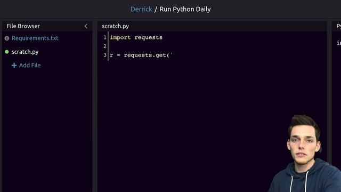
Task: Collapse the File Browser panel chevron
Action: pyautogui.click(x=86, y=26)
